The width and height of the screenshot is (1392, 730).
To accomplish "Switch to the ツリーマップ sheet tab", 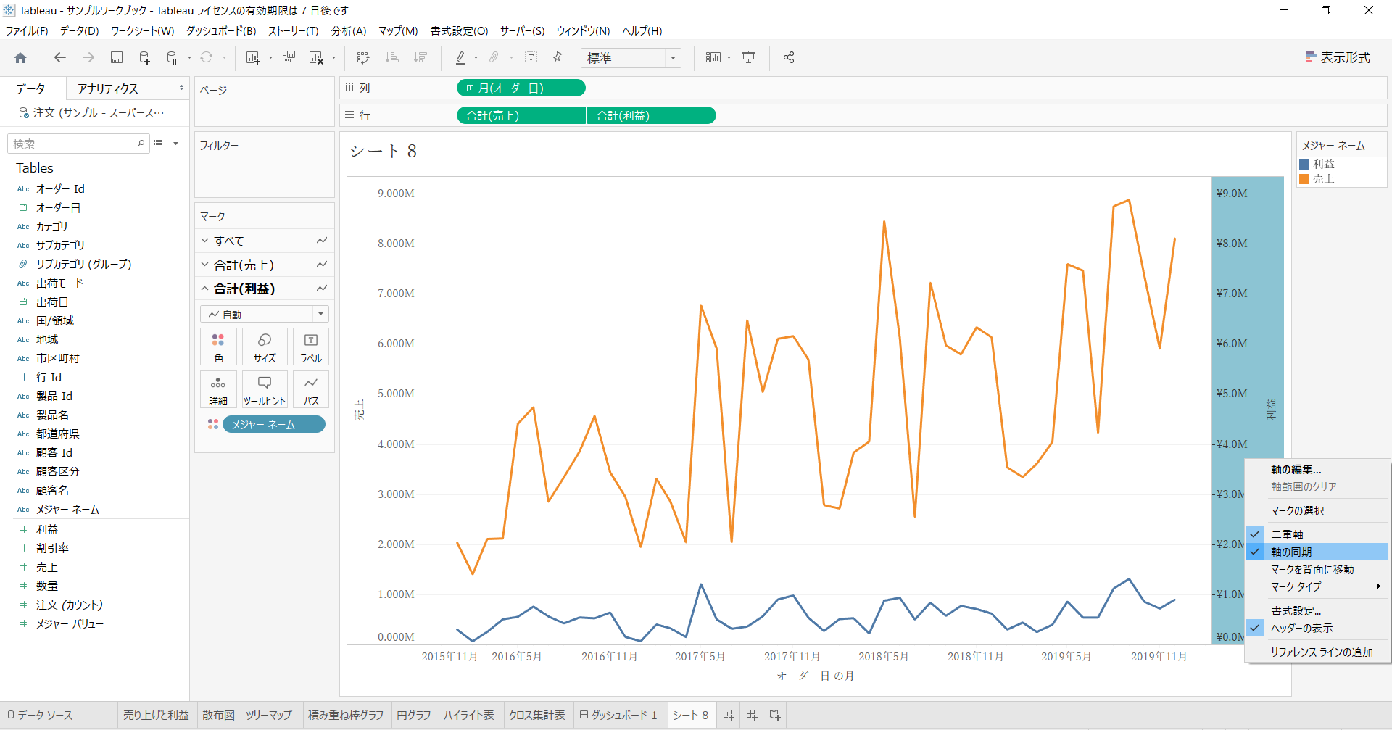I will [269, 716].
